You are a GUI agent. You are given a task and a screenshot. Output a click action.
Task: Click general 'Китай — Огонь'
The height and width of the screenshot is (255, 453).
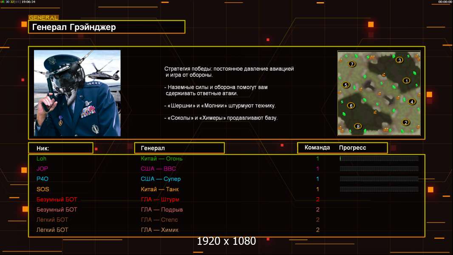pos(161,159)
